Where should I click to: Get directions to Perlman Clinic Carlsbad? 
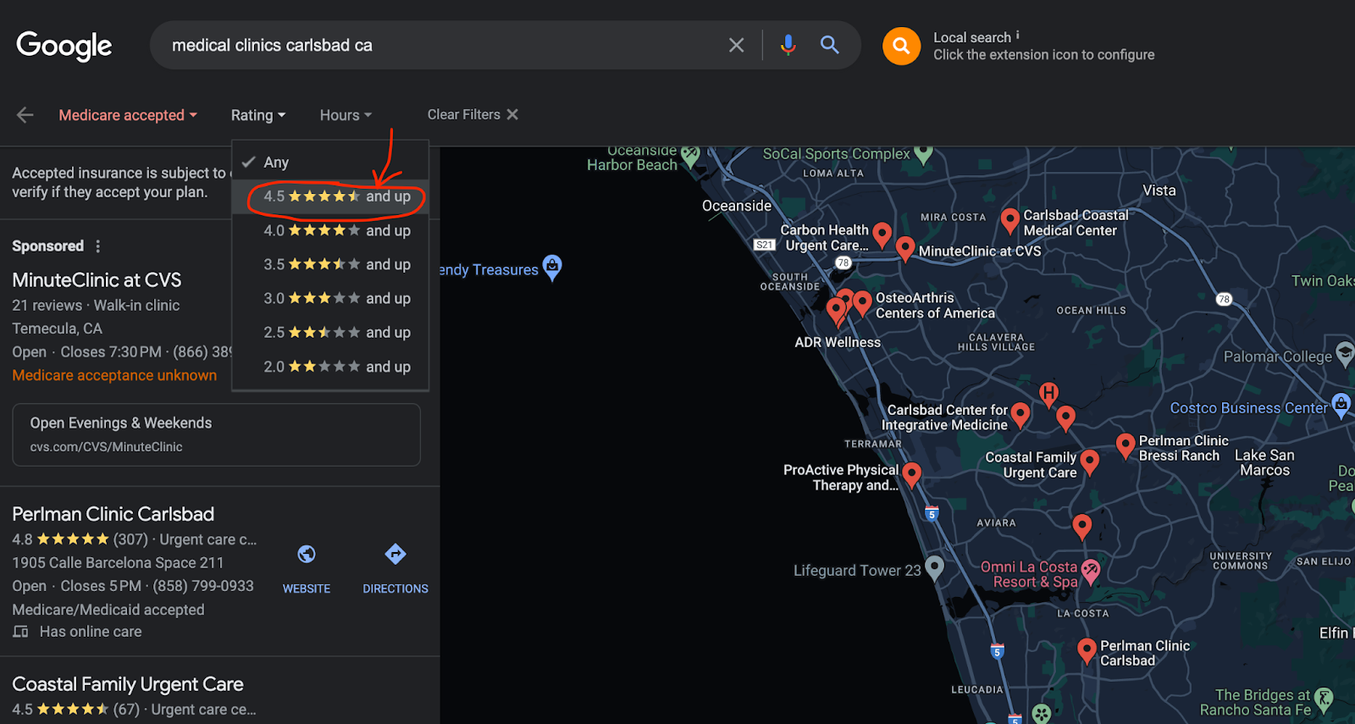tap(395, 554)
